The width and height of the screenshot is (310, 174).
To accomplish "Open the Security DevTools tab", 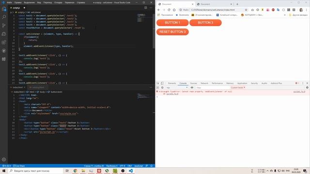I will point(254,83).
